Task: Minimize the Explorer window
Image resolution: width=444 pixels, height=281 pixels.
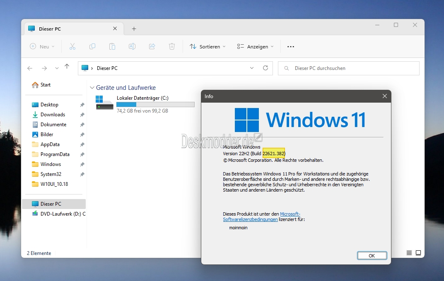Action: click(377, 25)
